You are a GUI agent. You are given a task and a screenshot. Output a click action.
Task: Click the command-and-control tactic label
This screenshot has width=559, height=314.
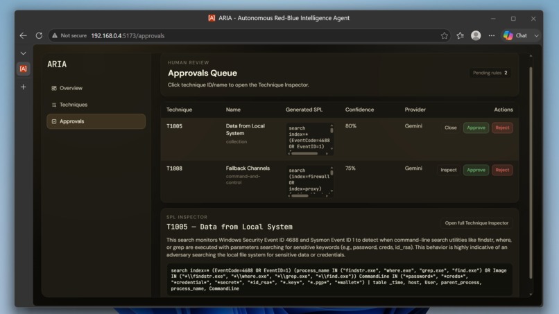click(243, 180)
